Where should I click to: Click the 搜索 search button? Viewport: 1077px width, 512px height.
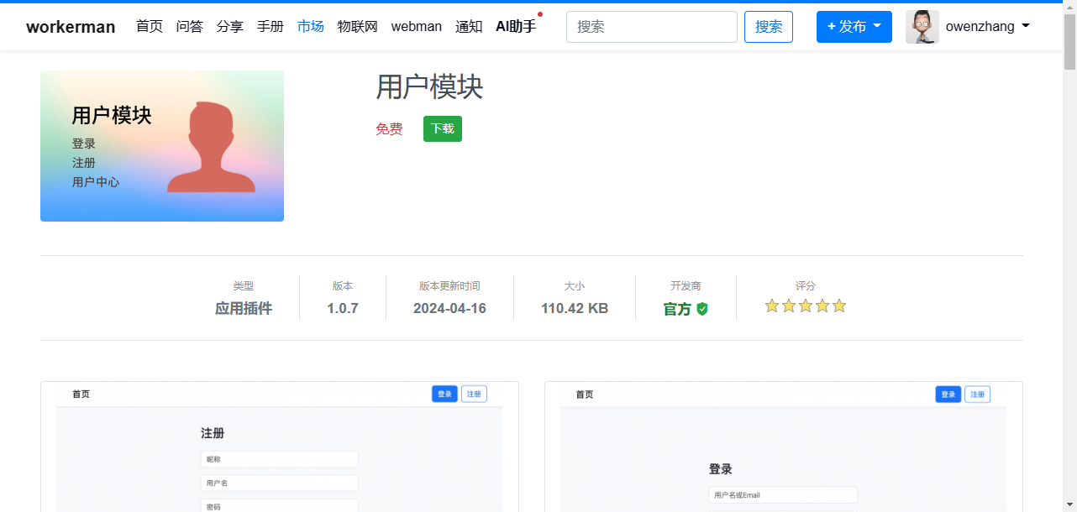click(x=769, y=27)
